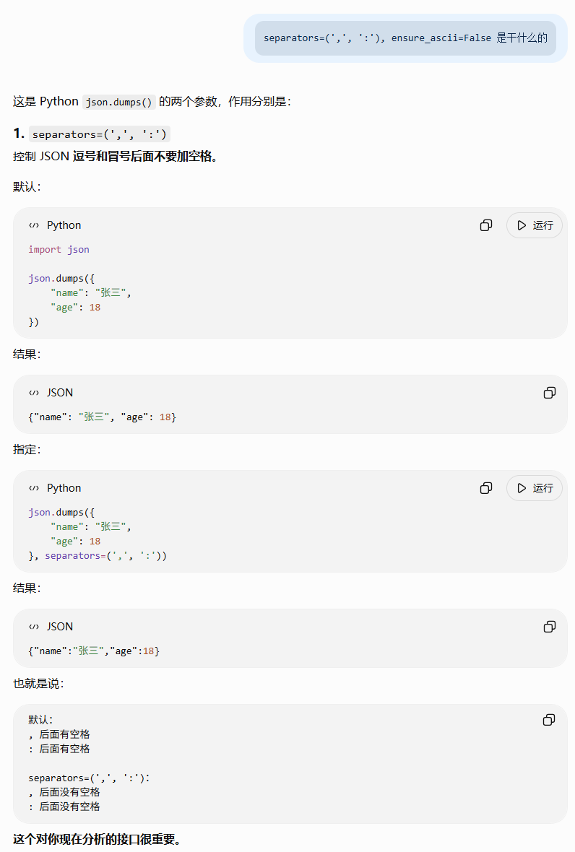
Task: Click the code icon of the second Python block
Action: [x=34, y=488]
